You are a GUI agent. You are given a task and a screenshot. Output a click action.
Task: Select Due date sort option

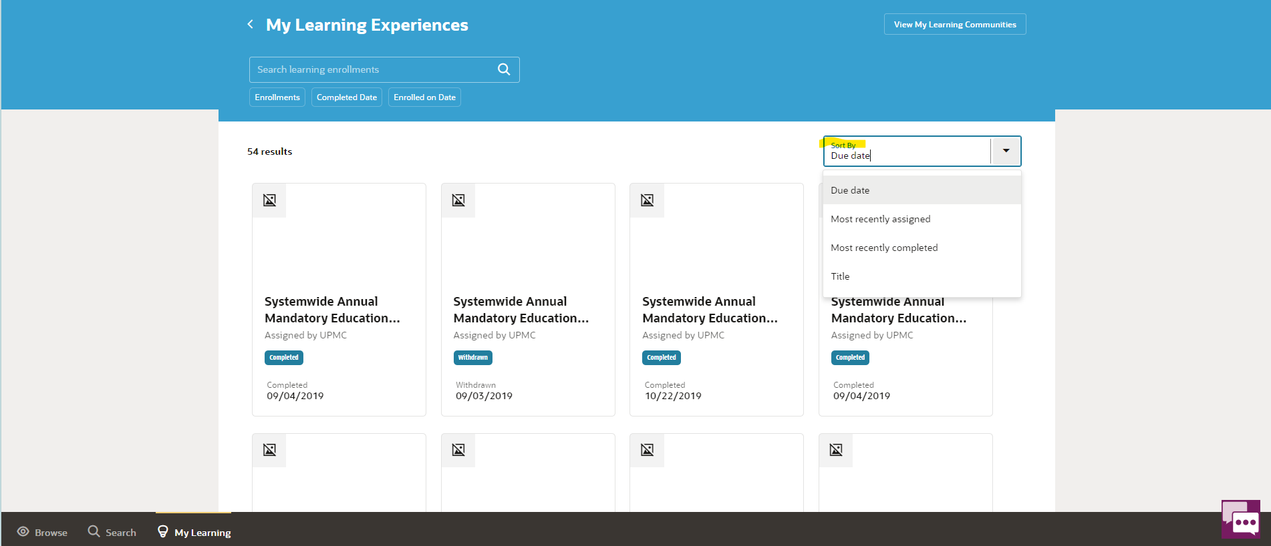pos(922,190)
